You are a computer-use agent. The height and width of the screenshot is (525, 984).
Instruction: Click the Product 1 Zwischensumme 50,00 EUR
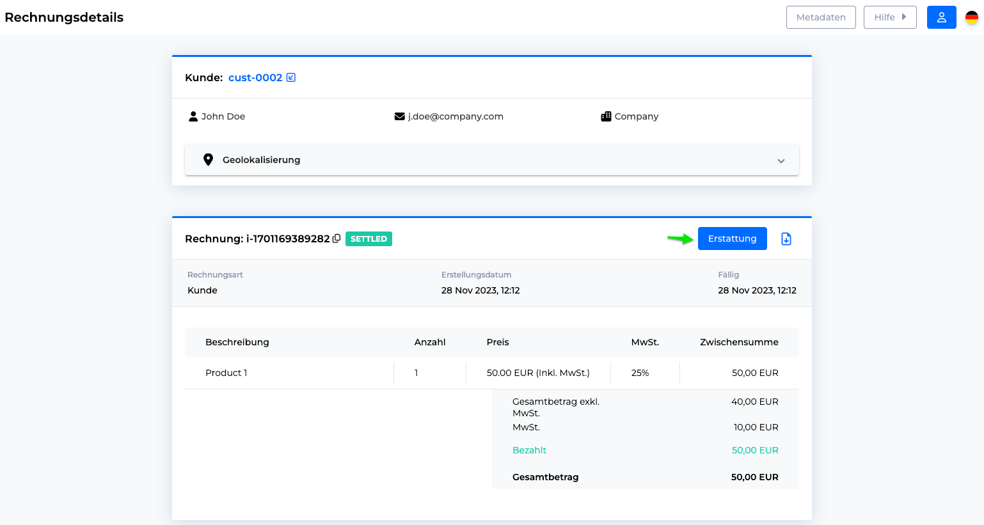pyautogui.click(x=755, y=373)
